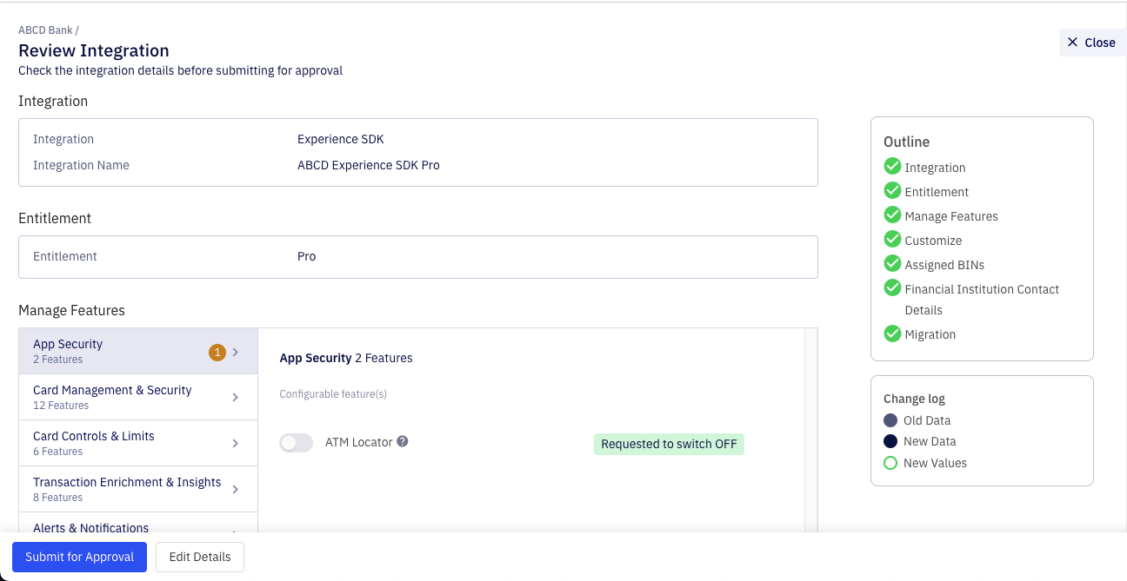Viewport: 1127px width, 581px height.
Task: Toggle the ATM Locator switch
Action: (x=296, y=442)
